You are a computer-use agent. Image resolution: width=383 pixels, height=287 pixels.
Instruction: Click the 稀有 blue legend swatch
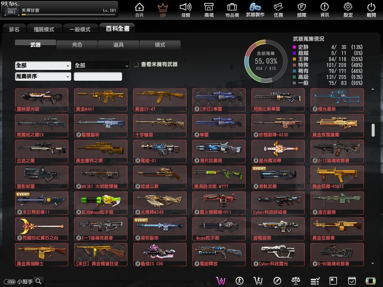(x=294, y=71)
